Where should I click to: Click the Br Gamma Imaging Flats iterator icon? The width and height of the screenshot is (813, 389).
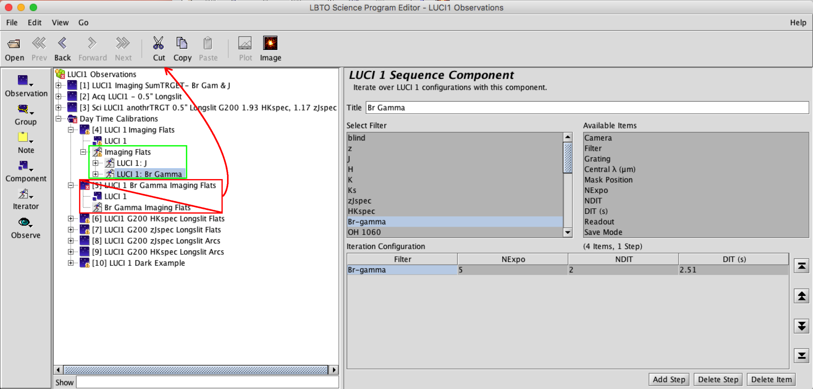click(x=97, y=207)
